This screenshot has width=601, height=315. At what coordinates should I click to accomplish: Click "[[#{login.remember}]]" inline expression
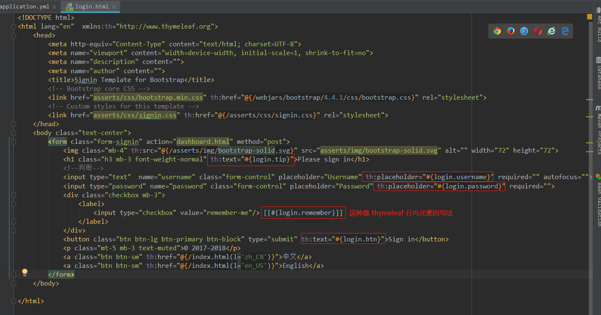(x=303, y=213)
